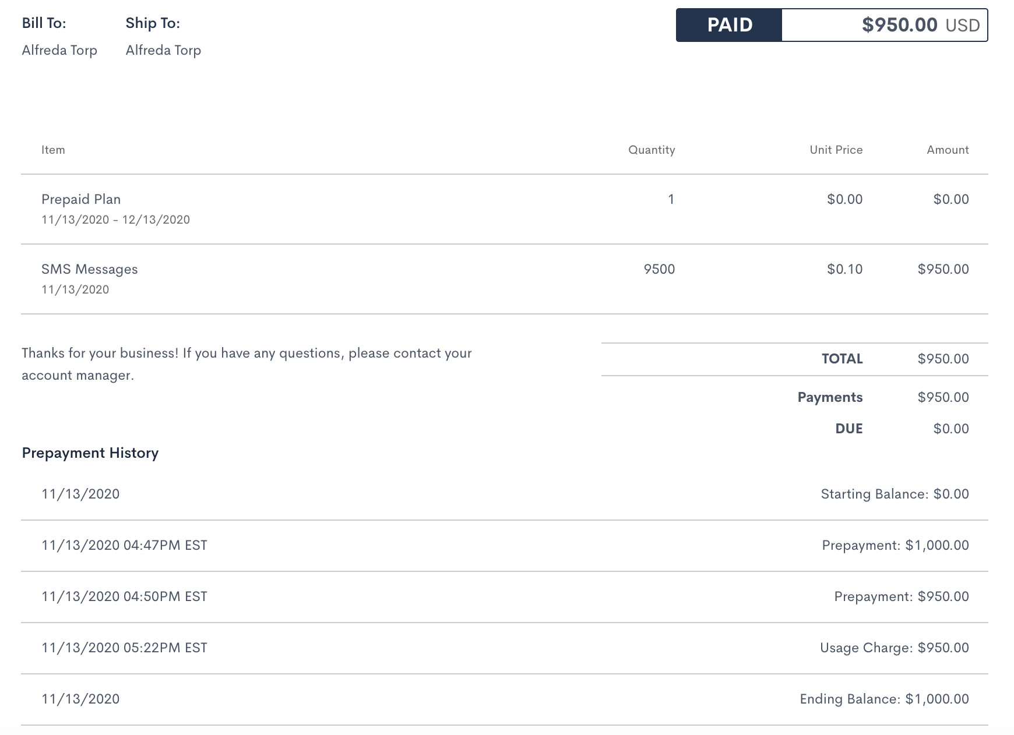Click the $0.00 amount for Prepaid Plan
This screenshot has height=735, width=1014.
[x=951, y=199]
